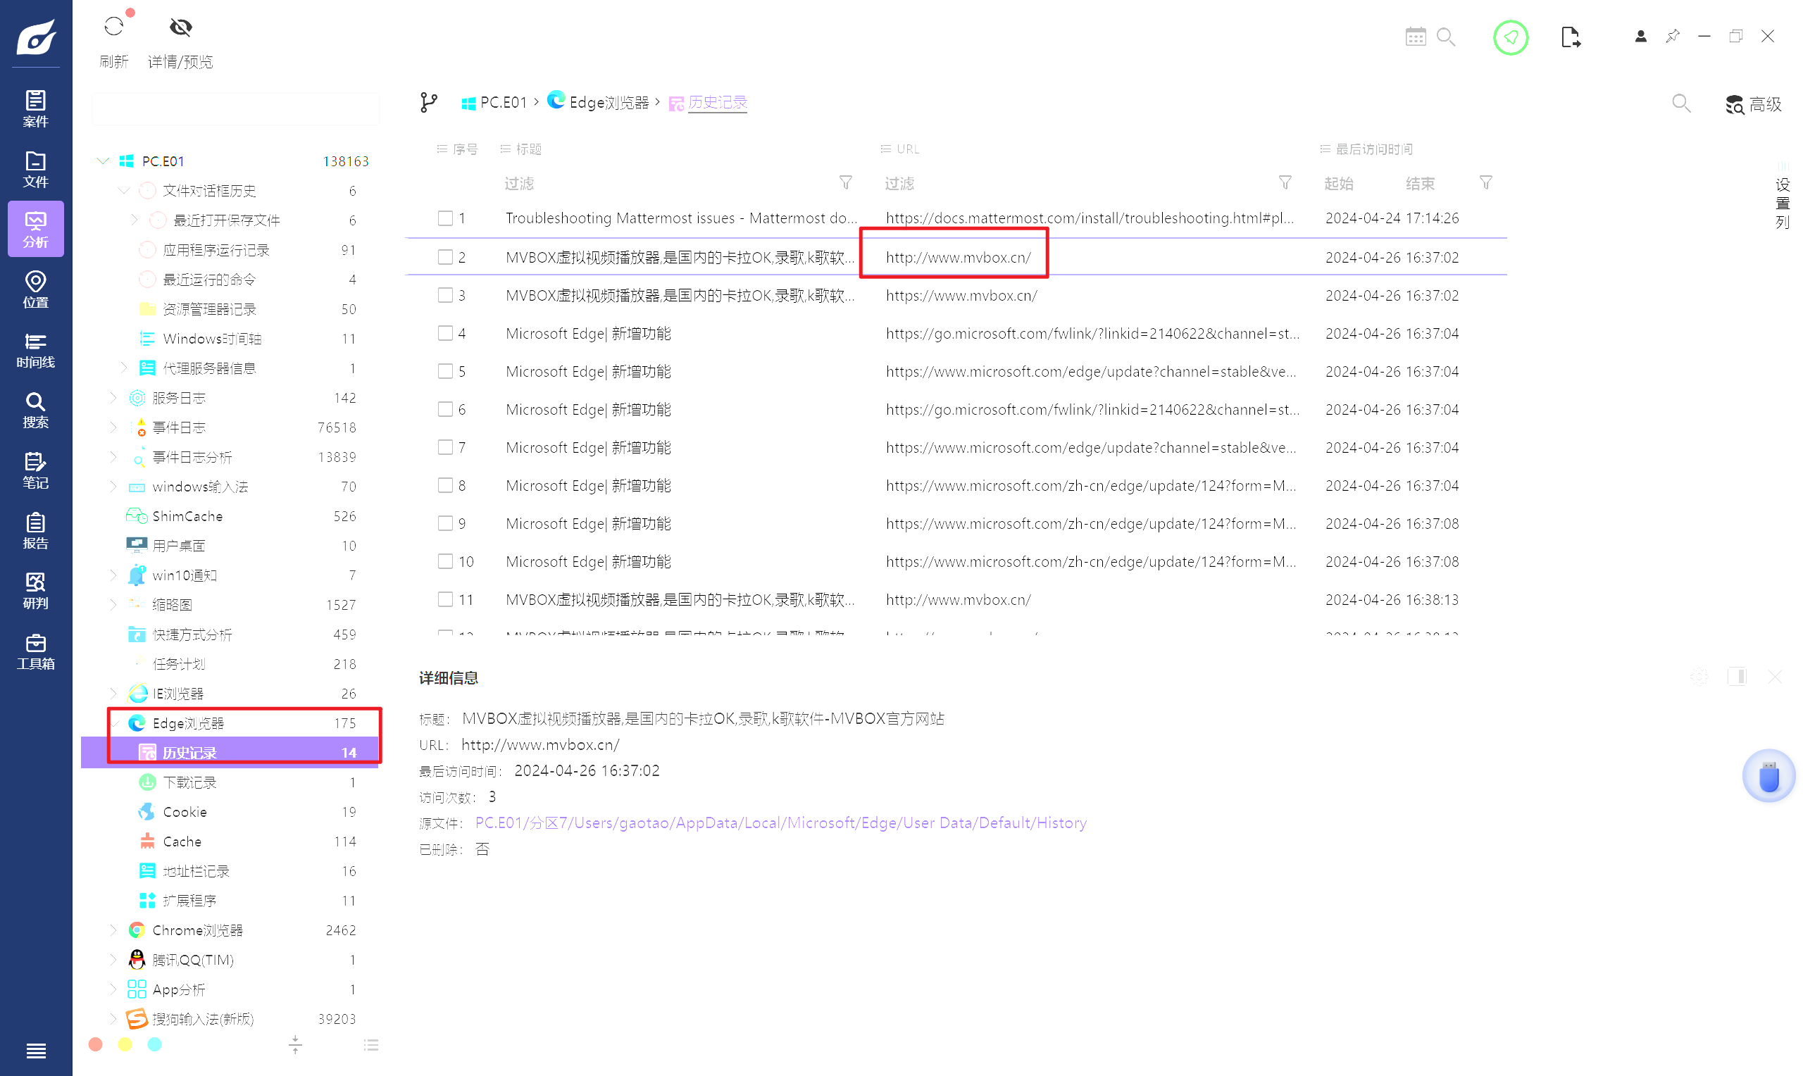
Task: Select checkbox of row 11 MVBOX entry
Action: tap(445, 600)
